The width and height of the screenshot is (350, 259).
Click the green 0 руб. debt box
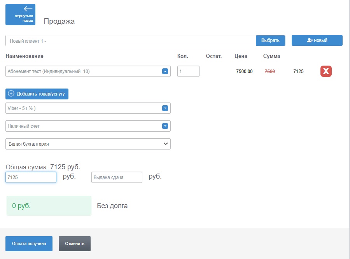pos(49,205)
